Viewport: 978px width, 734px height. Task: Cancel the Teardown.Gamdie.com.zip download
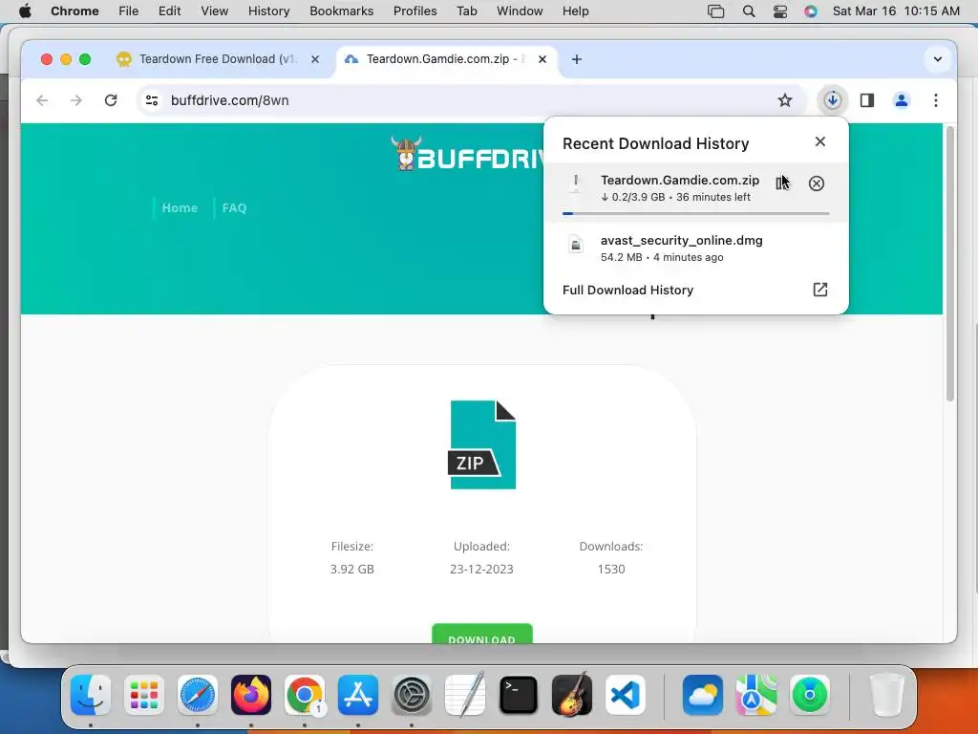[816, 183]
